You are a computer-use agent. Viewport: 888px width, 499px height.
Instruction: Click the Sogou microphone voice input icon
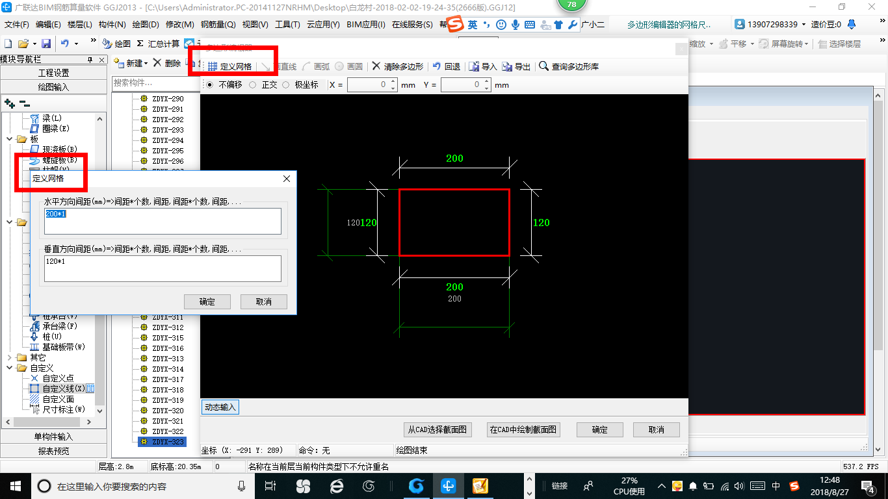pos(516,25)
